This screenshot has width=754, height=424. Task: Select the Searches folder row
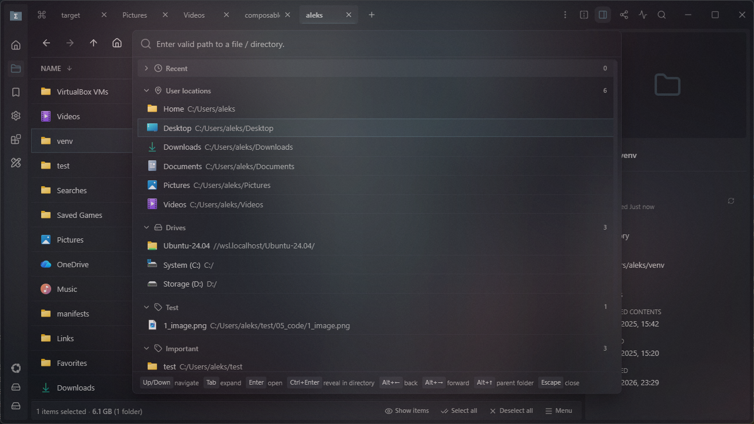(x=82, y=190)
